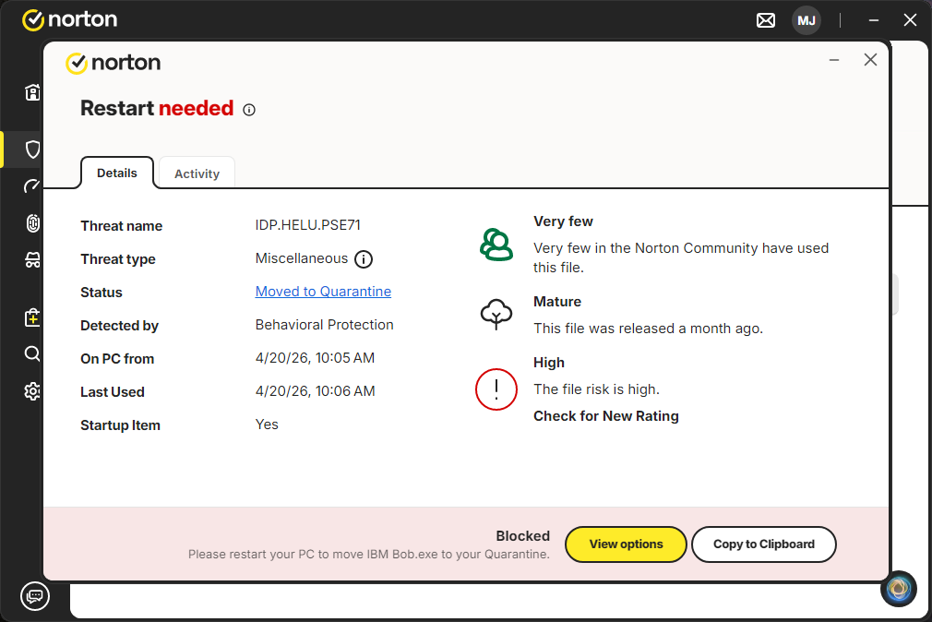Open the chat support bubble icon
This screenshot has width=932, height=622.
tap(35, 596)
